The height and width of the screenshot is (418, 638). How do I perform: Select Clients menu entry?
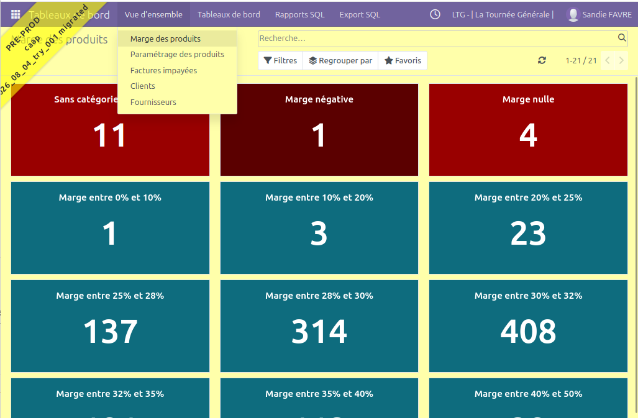[177, 86]
